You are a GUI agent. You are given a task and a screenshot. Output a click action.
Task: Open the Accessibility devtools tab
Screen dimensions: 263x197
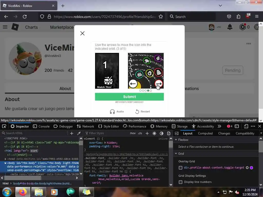point(203,126)
